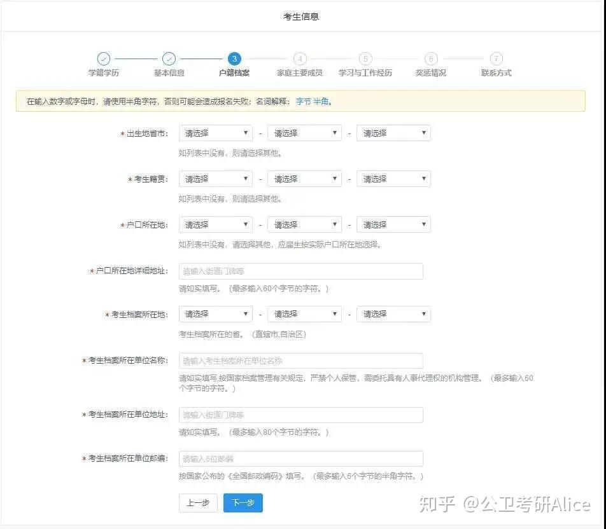Open the 字节 glossary link
Image resolution: width=606 pixels, height=529 pixels.
pos(304,102)
